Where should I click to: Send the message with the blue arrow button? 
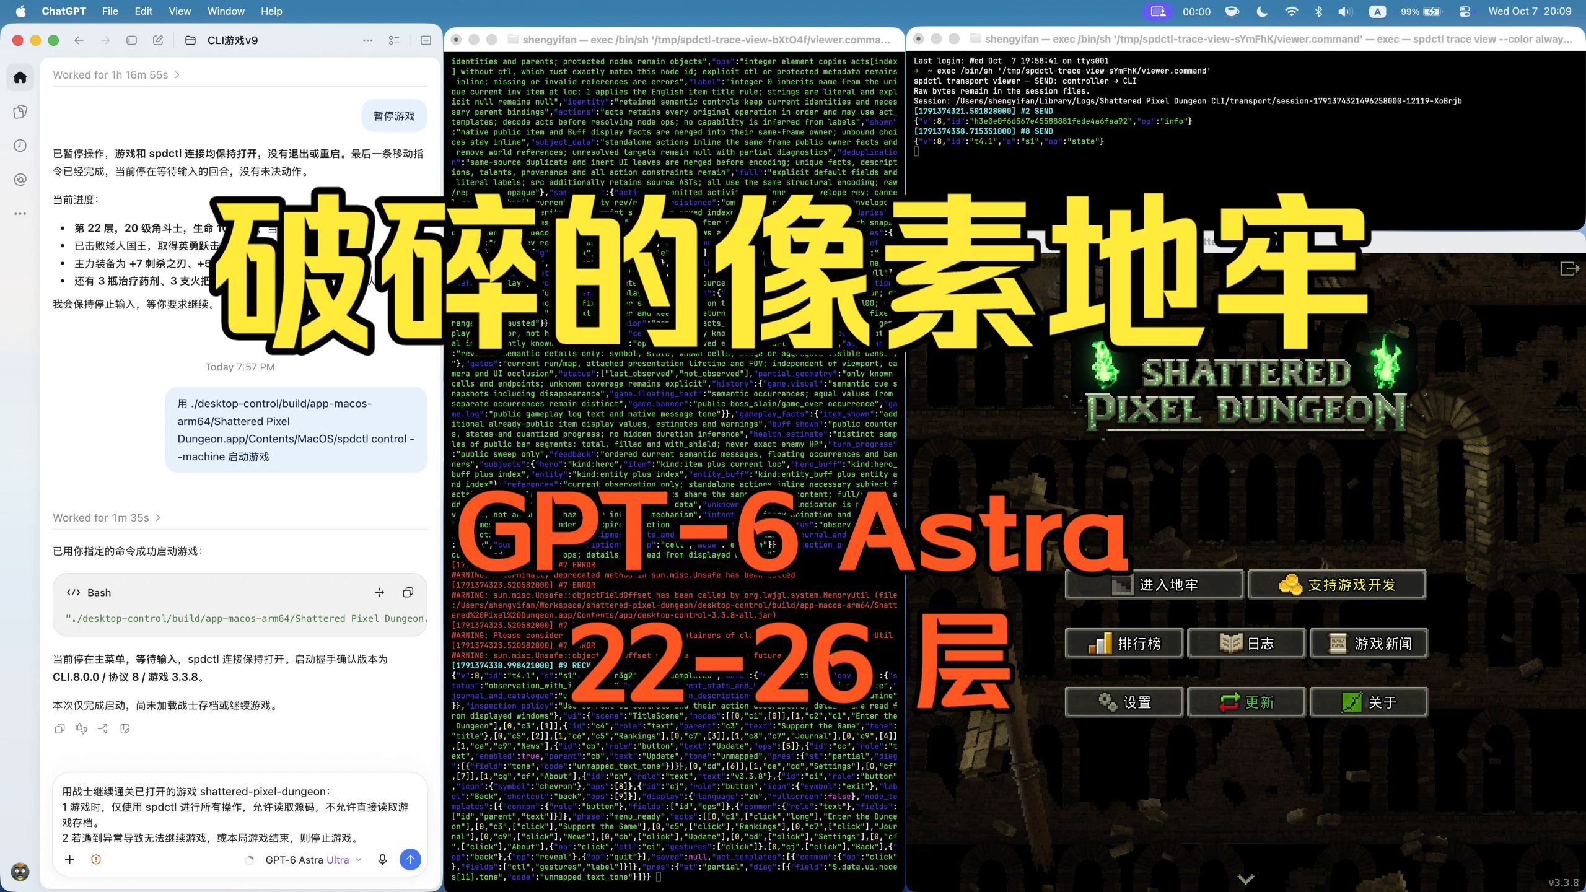(410, 860)
